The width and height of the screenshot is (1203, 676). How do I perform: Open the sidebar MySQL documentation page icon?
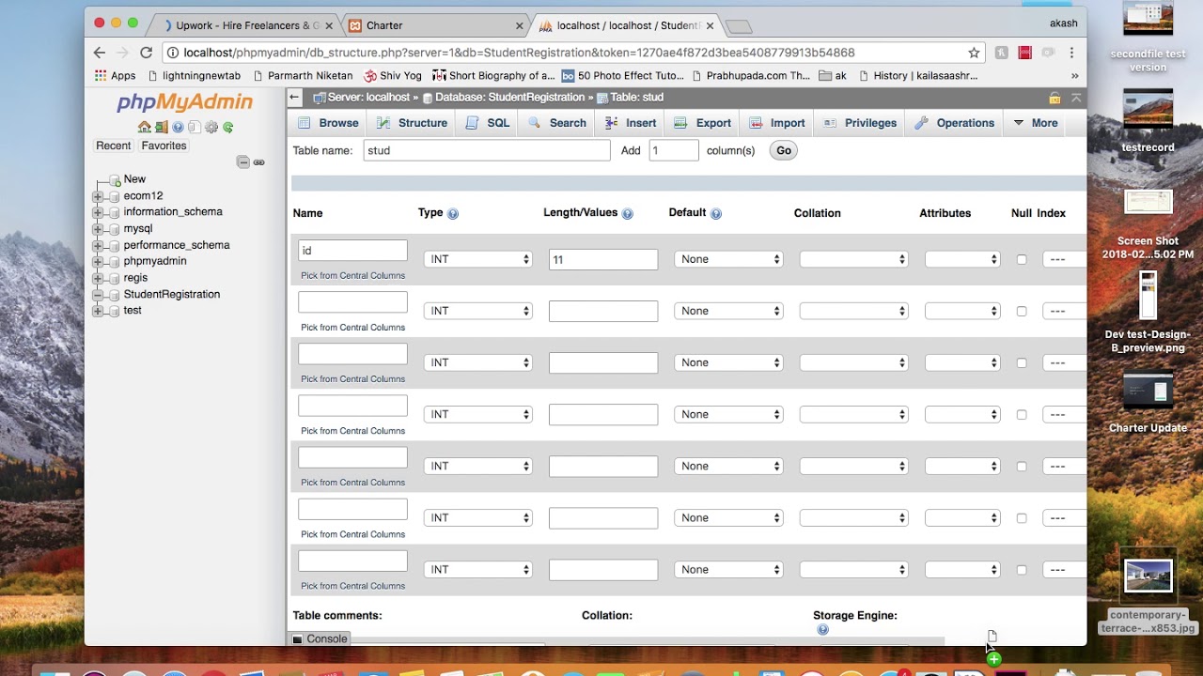[x=194, y=127]
